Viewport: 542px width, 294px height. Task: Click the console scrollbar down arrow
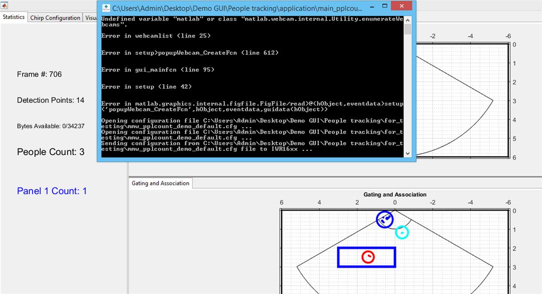point(408,153)
